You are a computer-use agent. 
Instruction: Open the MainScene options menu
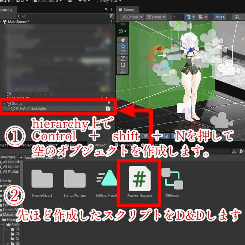[111, 22]
